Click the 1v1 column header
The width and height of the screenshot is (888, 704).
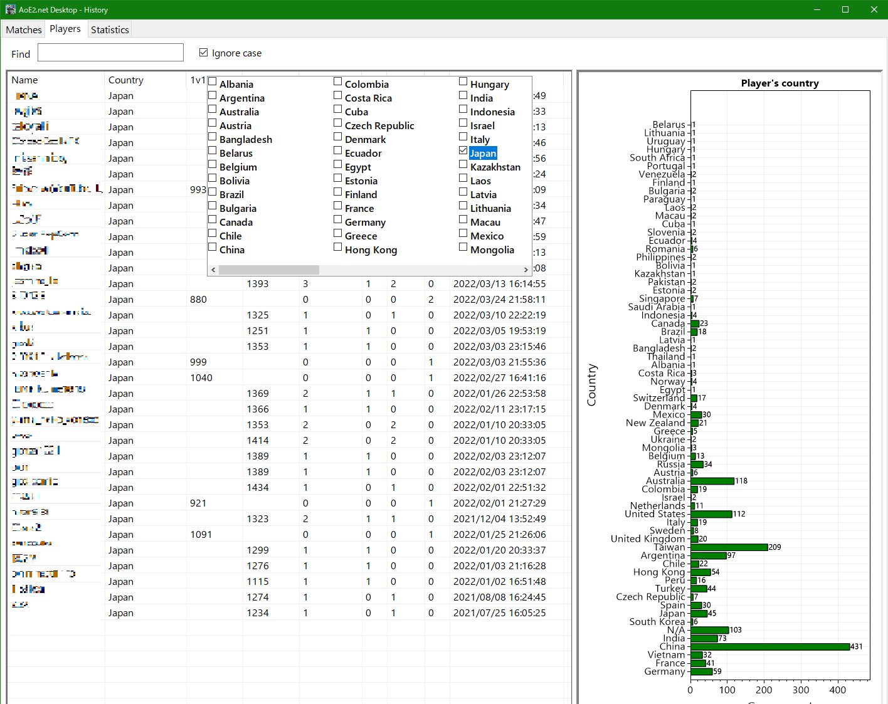click(197, 80)
